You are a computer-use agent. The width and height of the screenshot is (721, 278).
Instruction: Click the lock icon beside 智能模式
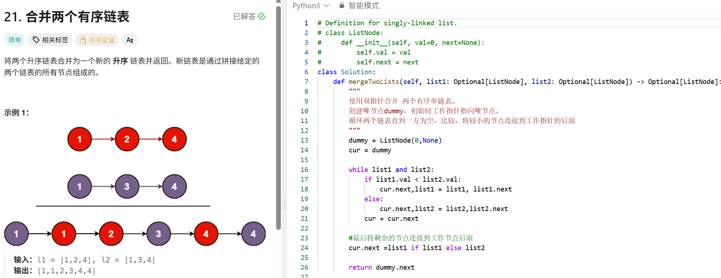[x=341, y=5]
